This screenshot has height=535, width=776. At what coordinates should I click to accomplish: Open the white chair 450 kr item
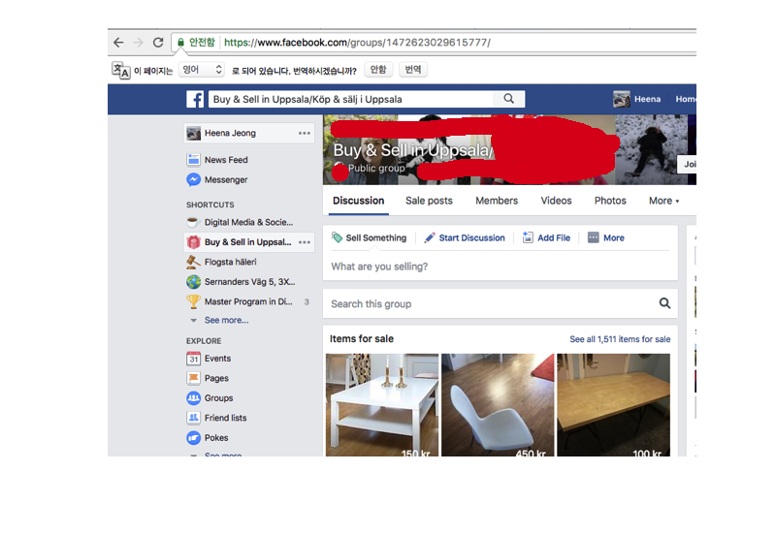(498, 404)
